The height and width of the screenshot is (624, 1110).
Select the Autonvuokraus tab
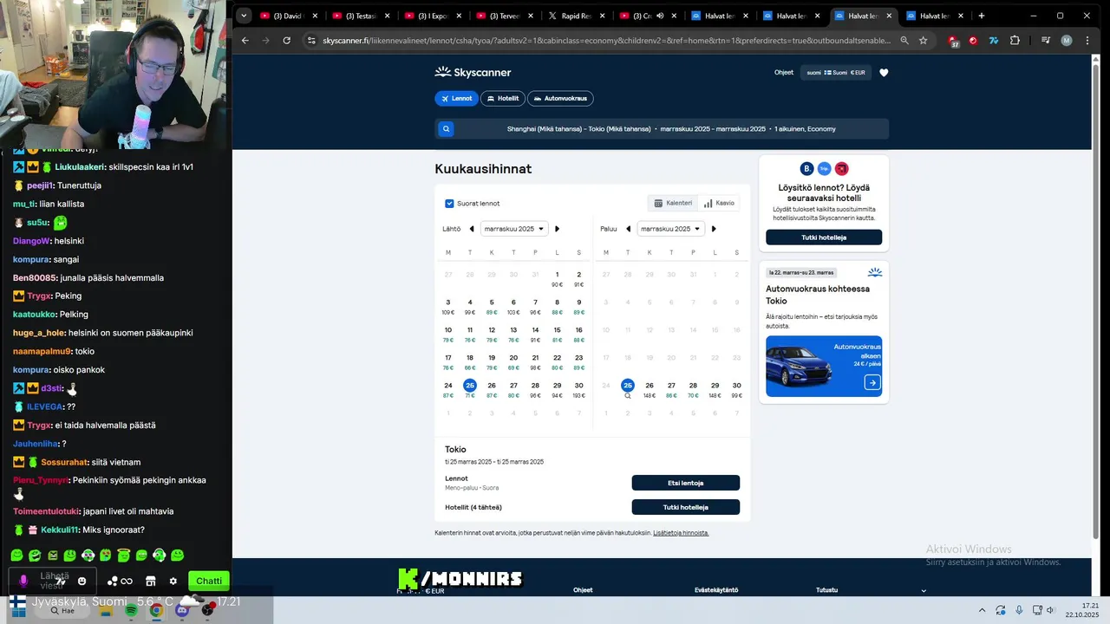point(560,99)
